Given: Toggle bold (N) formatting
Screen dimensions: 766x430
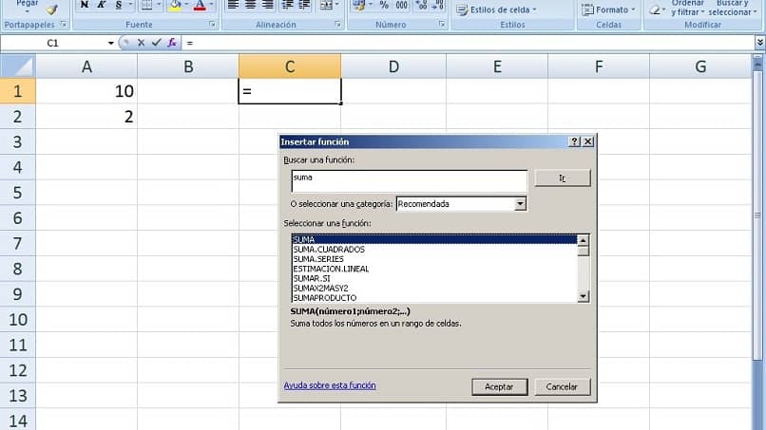Looking at the screenshot, I should (85, 5).
